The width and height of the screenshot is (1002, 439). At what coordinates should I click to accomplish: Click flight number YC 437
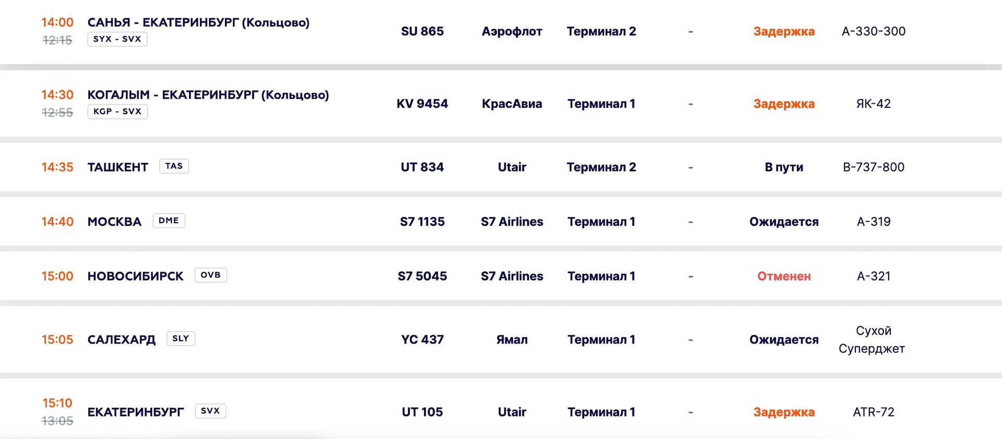[x=422, y=340]
